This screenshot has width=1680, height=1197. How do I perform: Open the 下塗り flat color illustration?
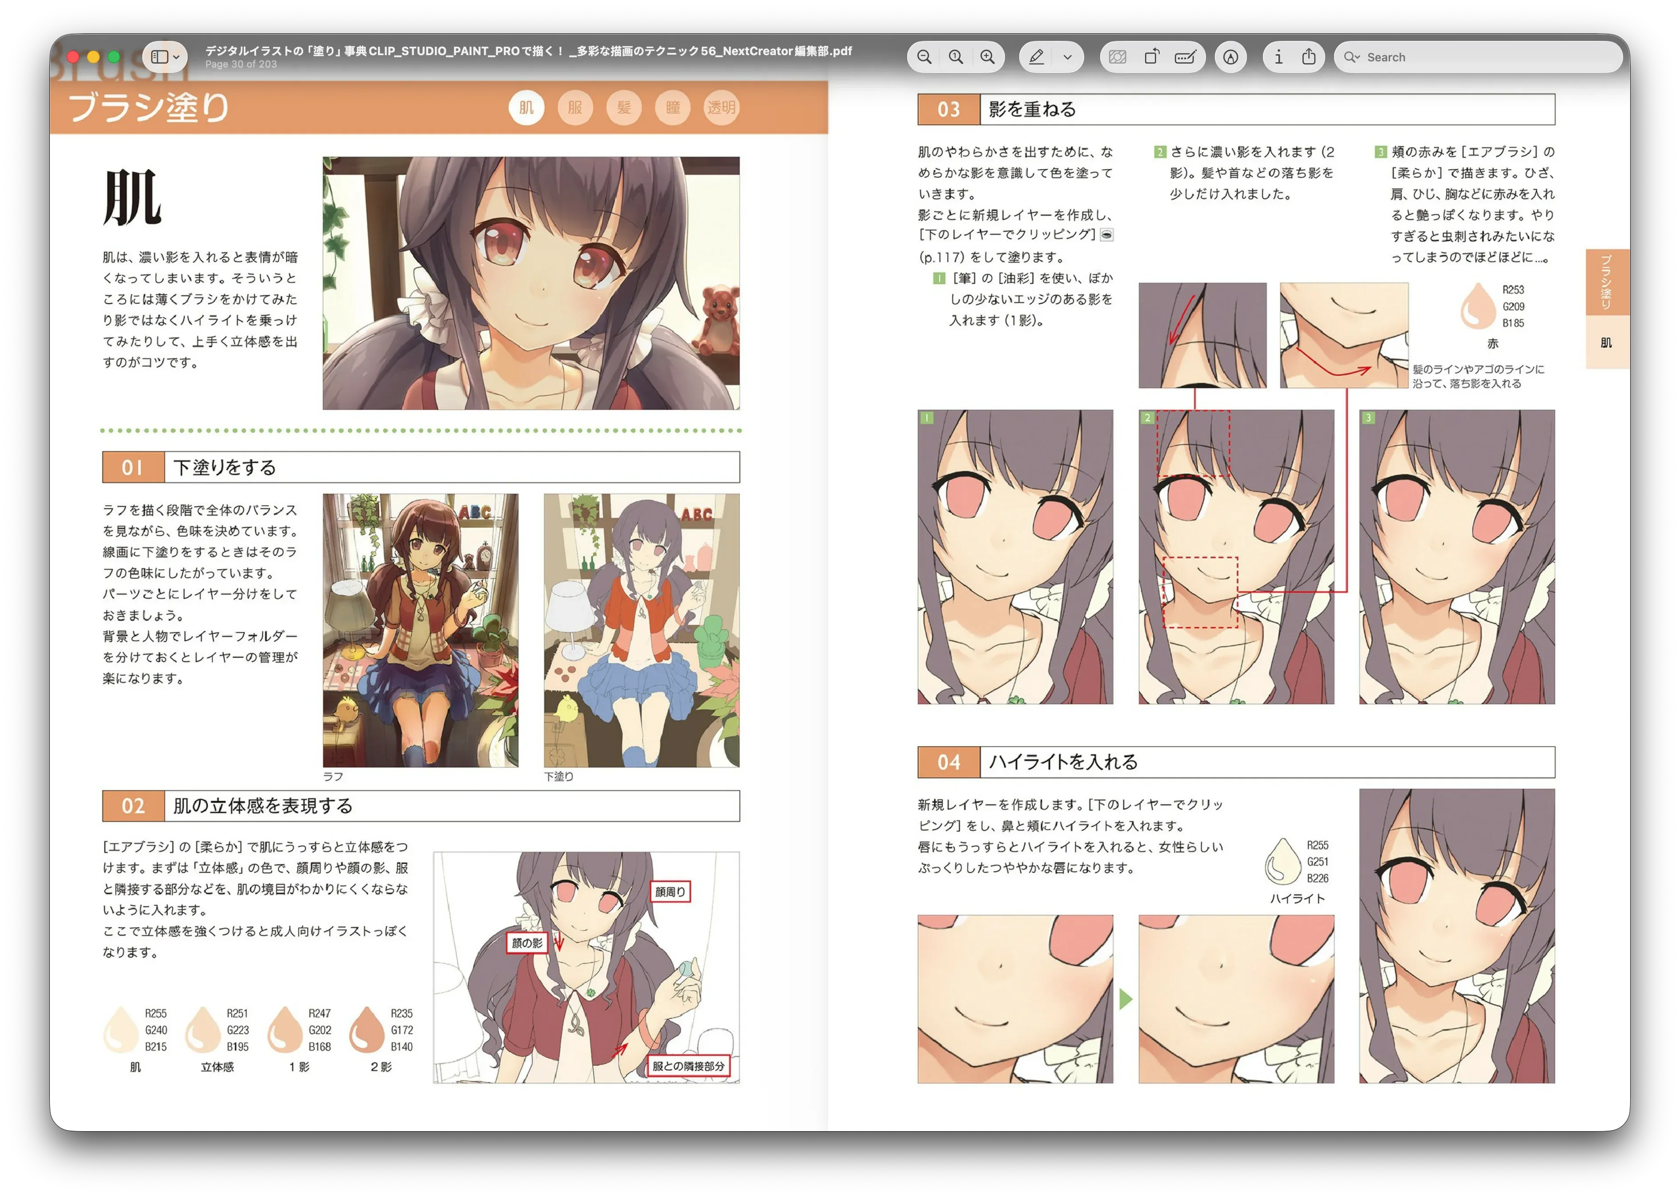tap(641, 630)
